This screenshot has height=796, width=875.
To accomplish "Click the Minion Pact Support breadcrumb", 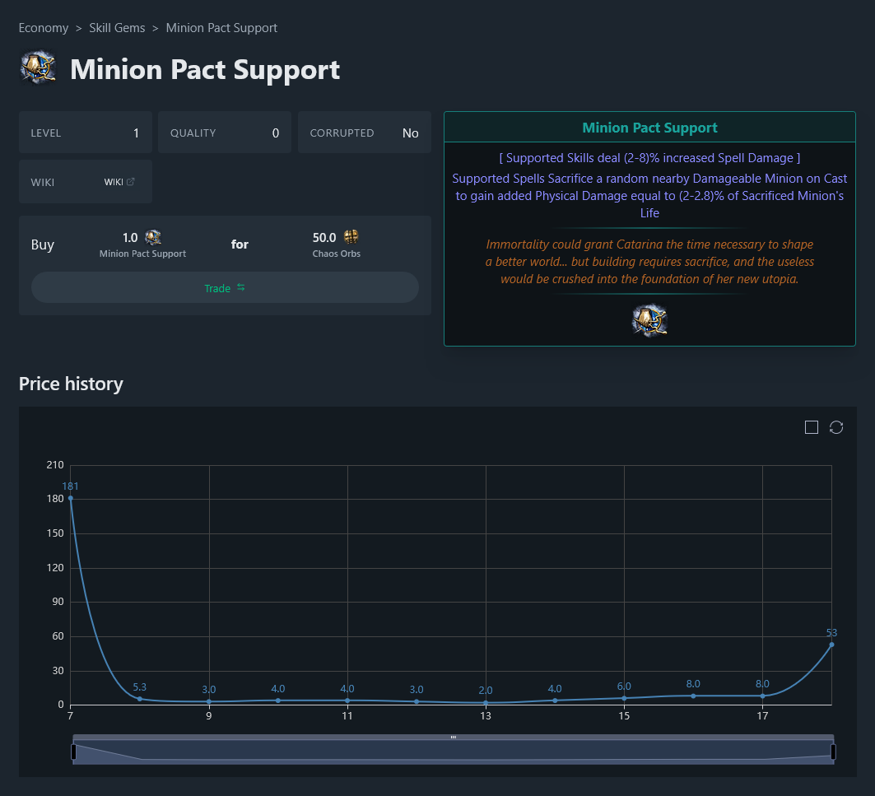I will tap(221, 28).
